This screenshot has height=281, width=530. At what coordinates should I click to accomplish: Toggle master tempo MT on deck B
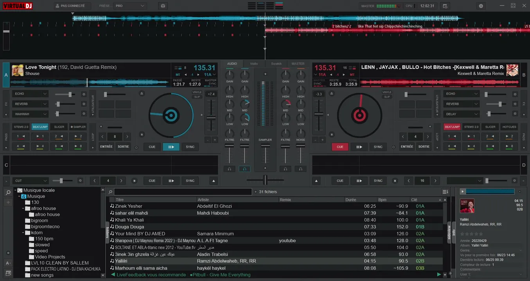click(x=352, y=75)
